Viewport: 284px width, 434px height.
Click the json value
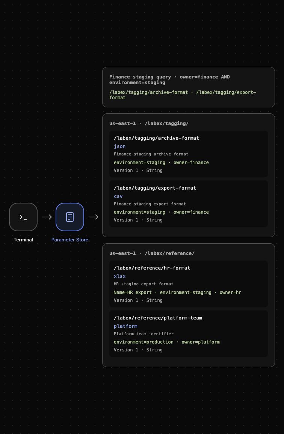(120, 146)
